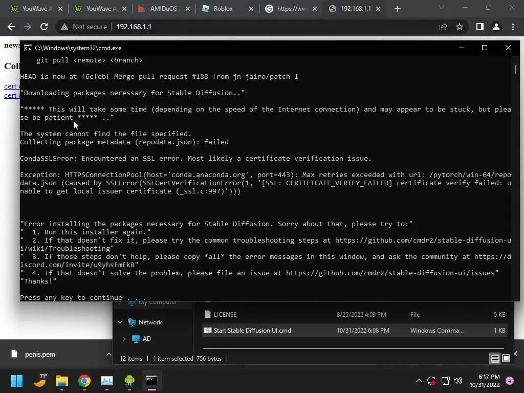Switch Explorer to large icons view
The image size is (524, 393).
tap(506, 359)
